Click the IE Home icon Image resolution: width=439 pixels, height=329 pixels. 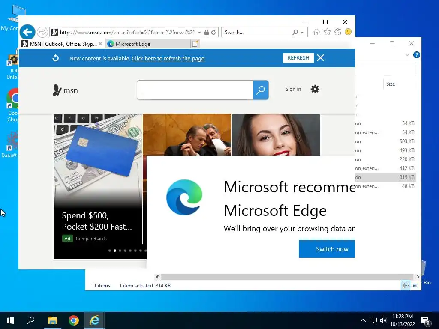tap(317, 32)
